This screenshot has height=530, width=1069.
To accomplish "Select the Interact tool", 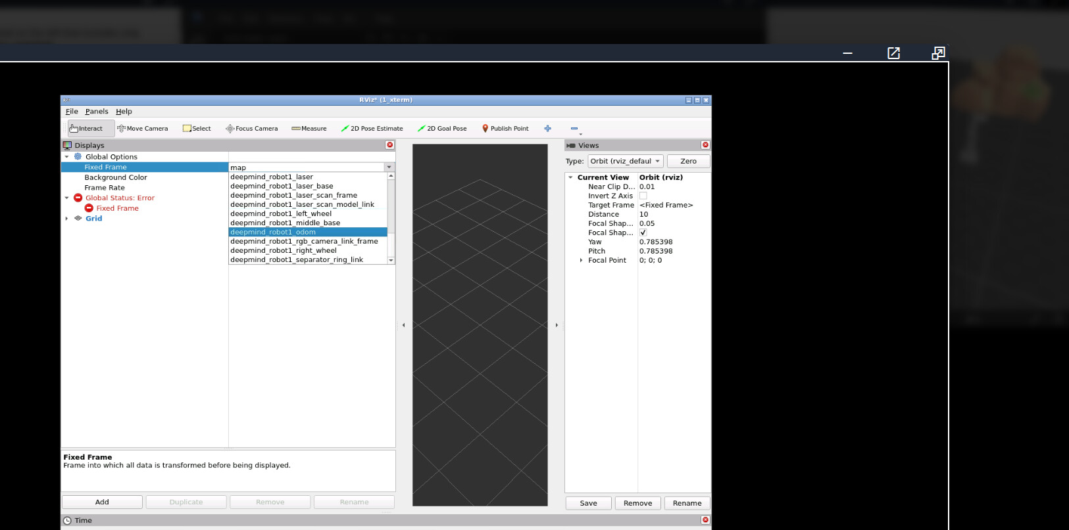I will (87, 129).
